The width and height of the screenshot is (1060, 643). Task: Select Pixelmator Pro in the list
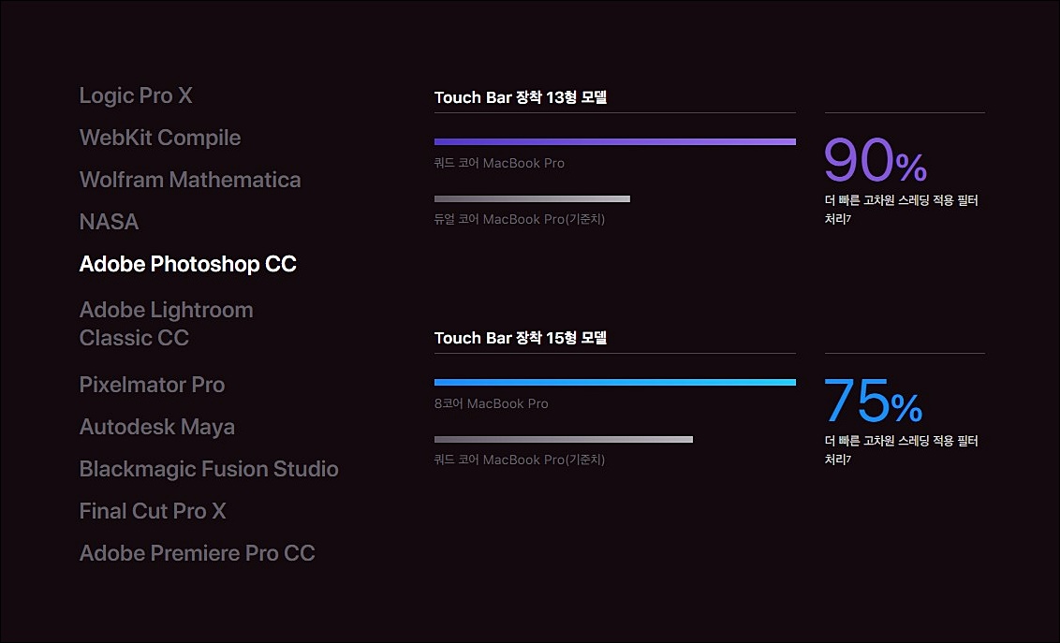click(152, 385)
